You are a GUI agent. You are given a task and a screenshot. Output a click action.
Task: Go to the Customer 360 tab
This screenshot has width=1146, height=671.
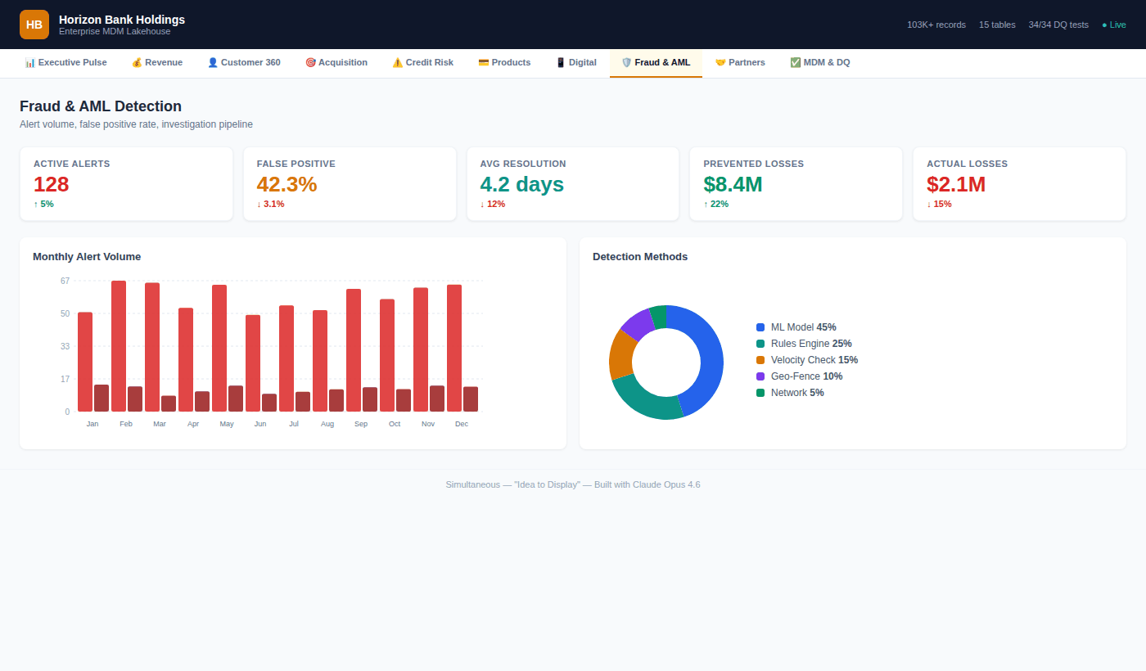(243, 63)
